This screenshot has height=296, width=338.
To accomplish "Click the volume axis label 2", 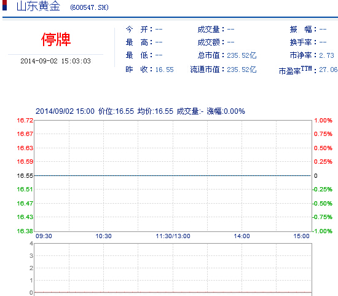I will (x=31, y=268).
